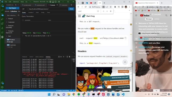Open the Extensions view in VS Code activity bar

coord(2,24)
